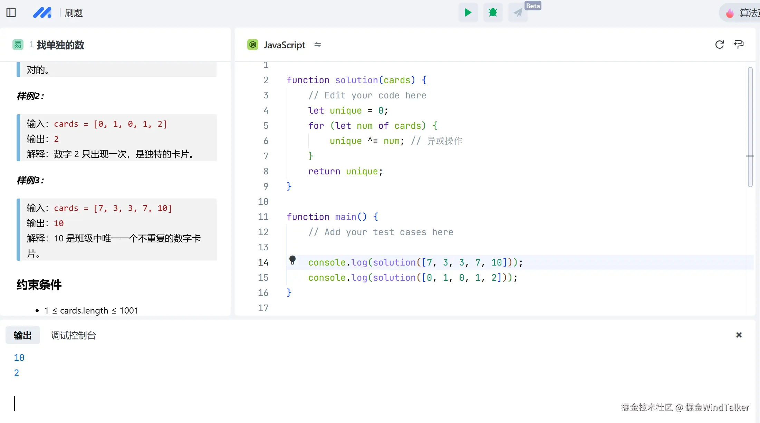The width and height of the screenshot is (760, 423).
Task: Click the output console input cursor area
Action: coord(15,403)
